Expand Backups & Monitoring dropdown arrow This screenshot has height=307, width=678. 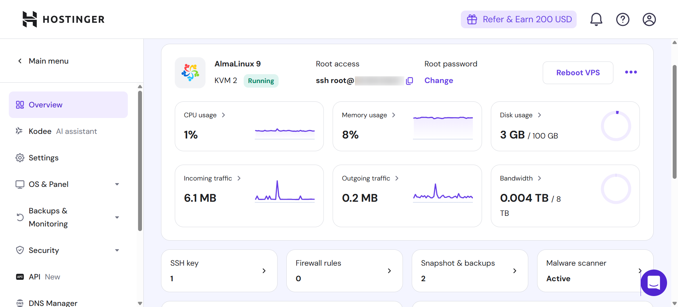(x=117, y=217)
